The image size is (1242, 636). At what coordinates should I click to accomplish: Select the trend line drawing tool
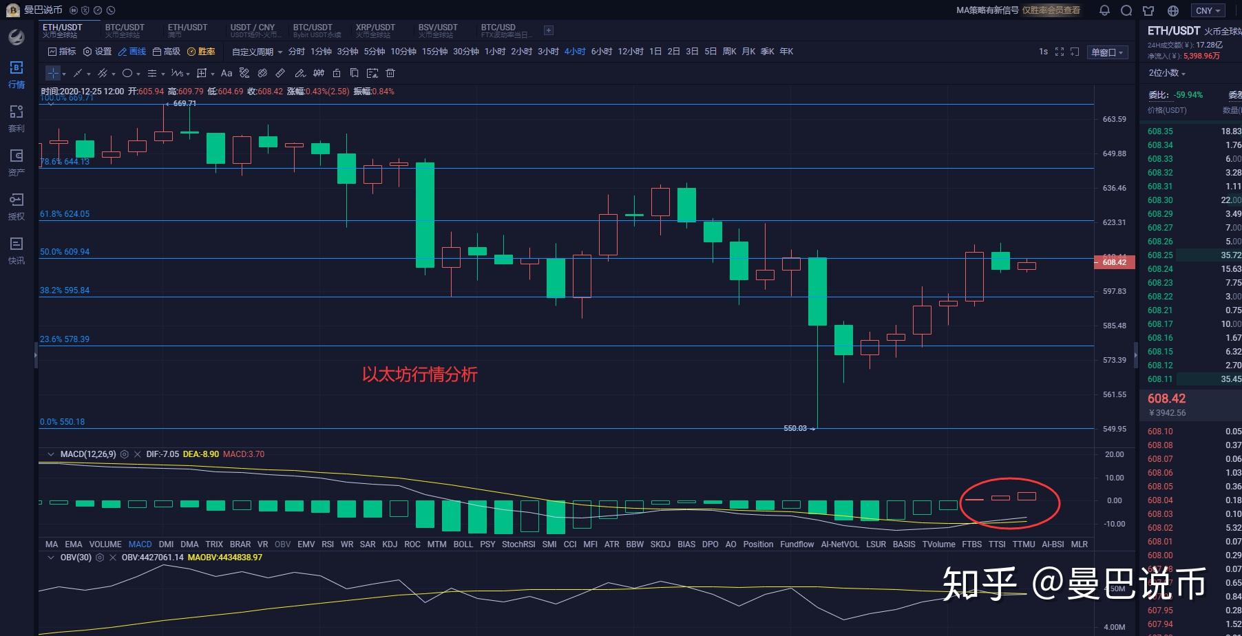coord(78,73)
